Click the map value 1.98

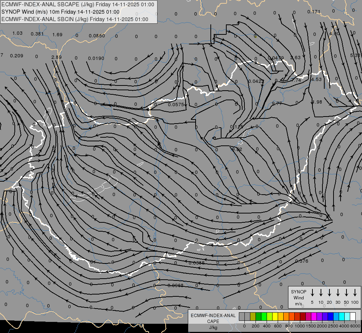coord(317,102)
